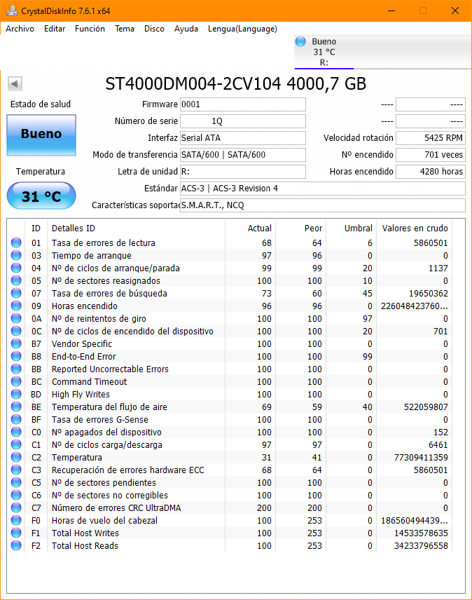
Task: Click the 31 °C temperature button
Action: pos(41,196)
